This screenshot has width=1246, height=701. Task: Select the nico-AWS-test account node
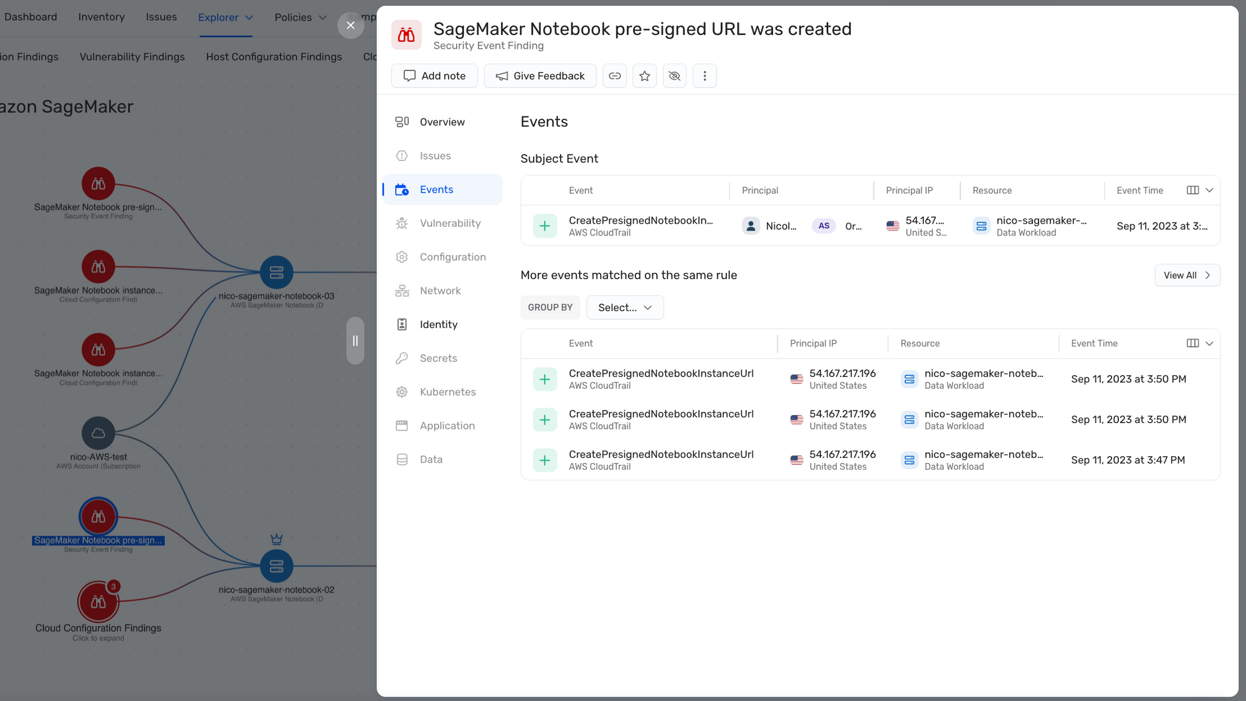click(98, 434)
